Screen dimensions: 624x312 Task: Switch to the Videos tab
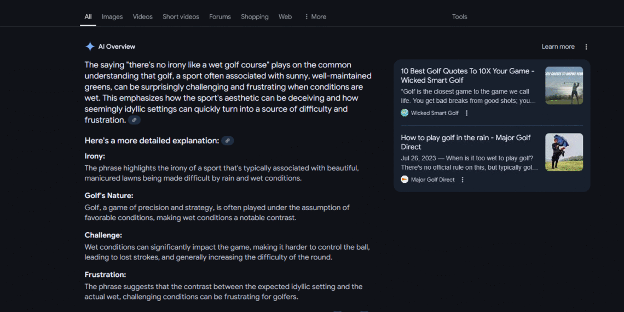click(x=143, y=16)
